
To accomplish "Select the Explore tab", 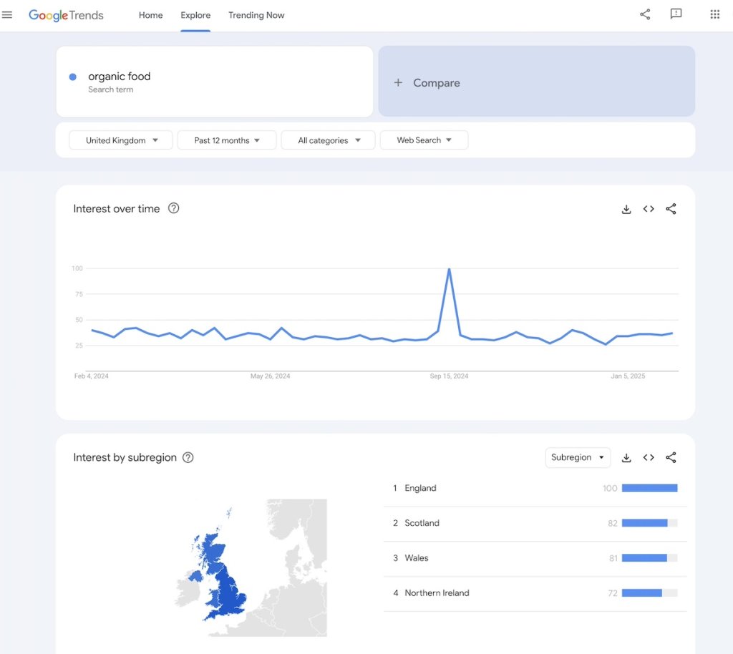I will click(195, 15).
